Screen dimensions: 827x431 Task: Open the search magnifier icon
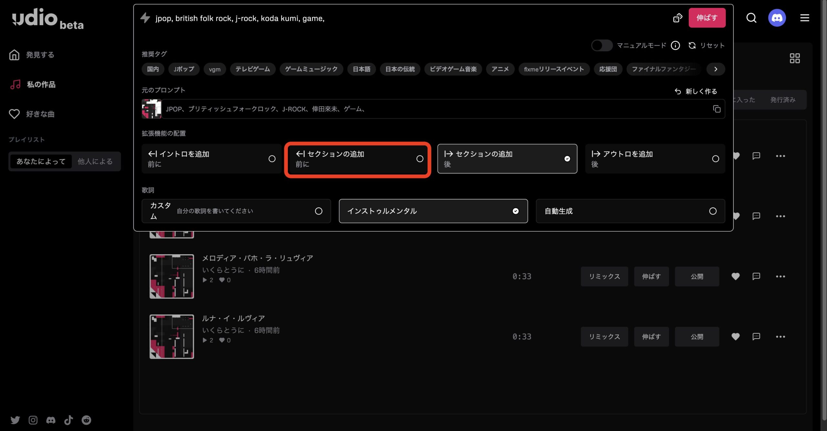(x=751, y=18)
